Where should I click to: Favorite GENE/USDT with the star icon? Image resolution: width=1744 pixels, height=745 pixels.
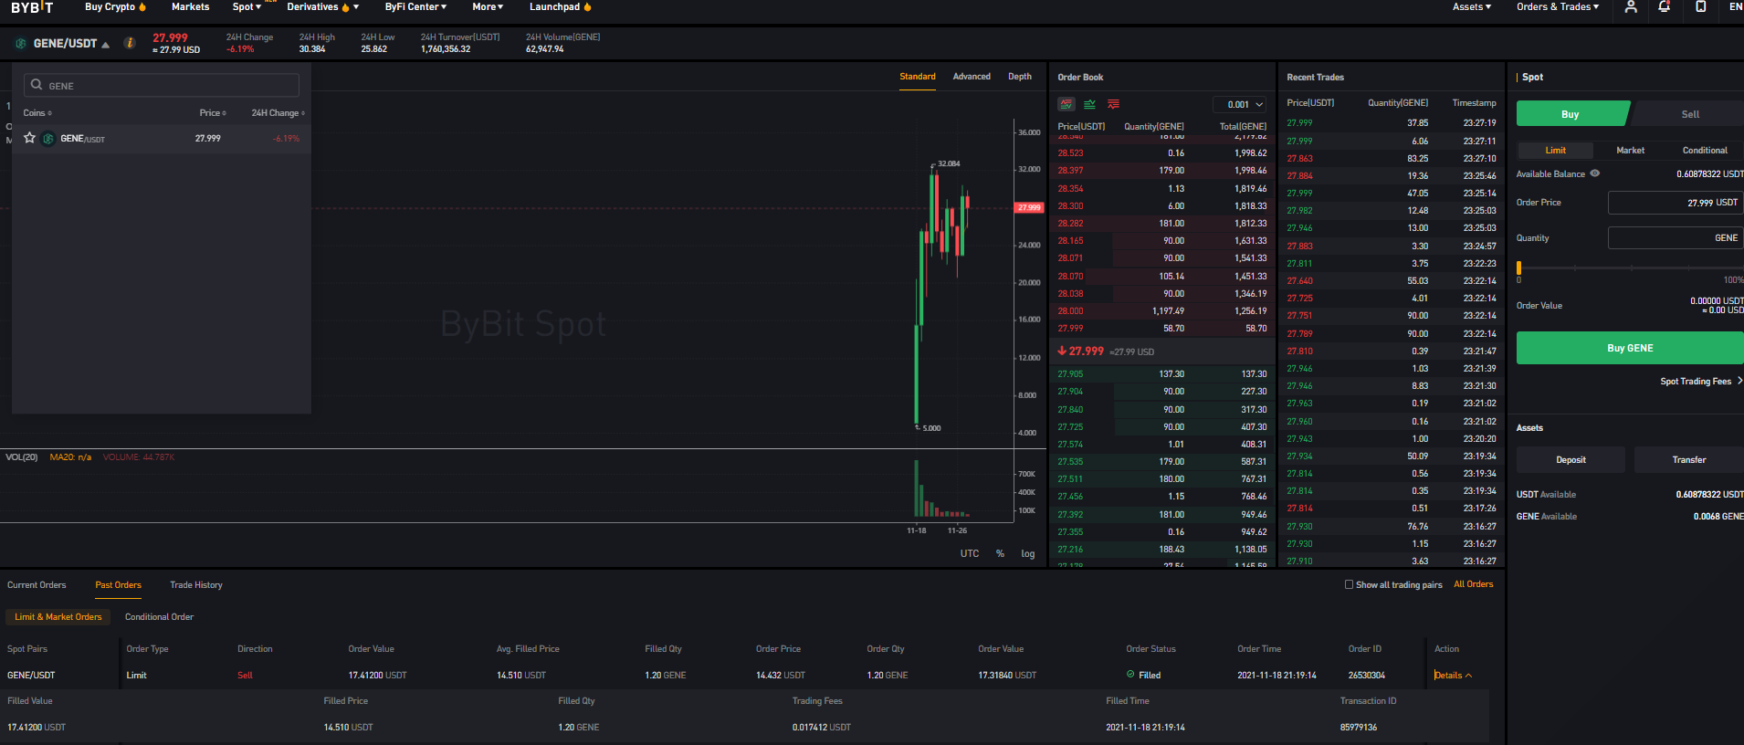pyautogui.click(x=29, y=138)
